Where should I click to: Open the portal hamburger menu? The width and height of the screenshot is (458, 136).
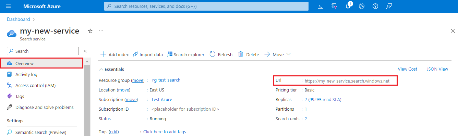(x=9, y=7)
